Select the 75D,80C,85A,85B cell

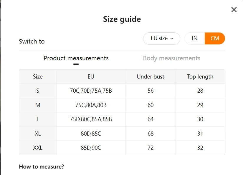pos(90,119)
